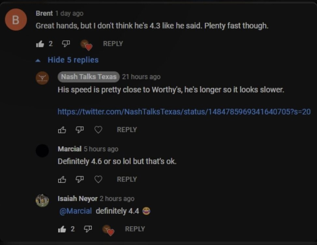Open the NashTalksTexas Twitter status link

tap(184, 112)
